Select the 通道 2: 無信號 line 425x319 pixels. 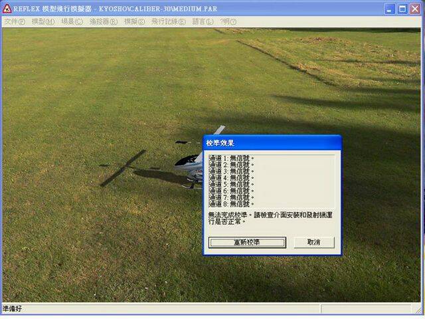pyautogui.click(x=232, y=165)
